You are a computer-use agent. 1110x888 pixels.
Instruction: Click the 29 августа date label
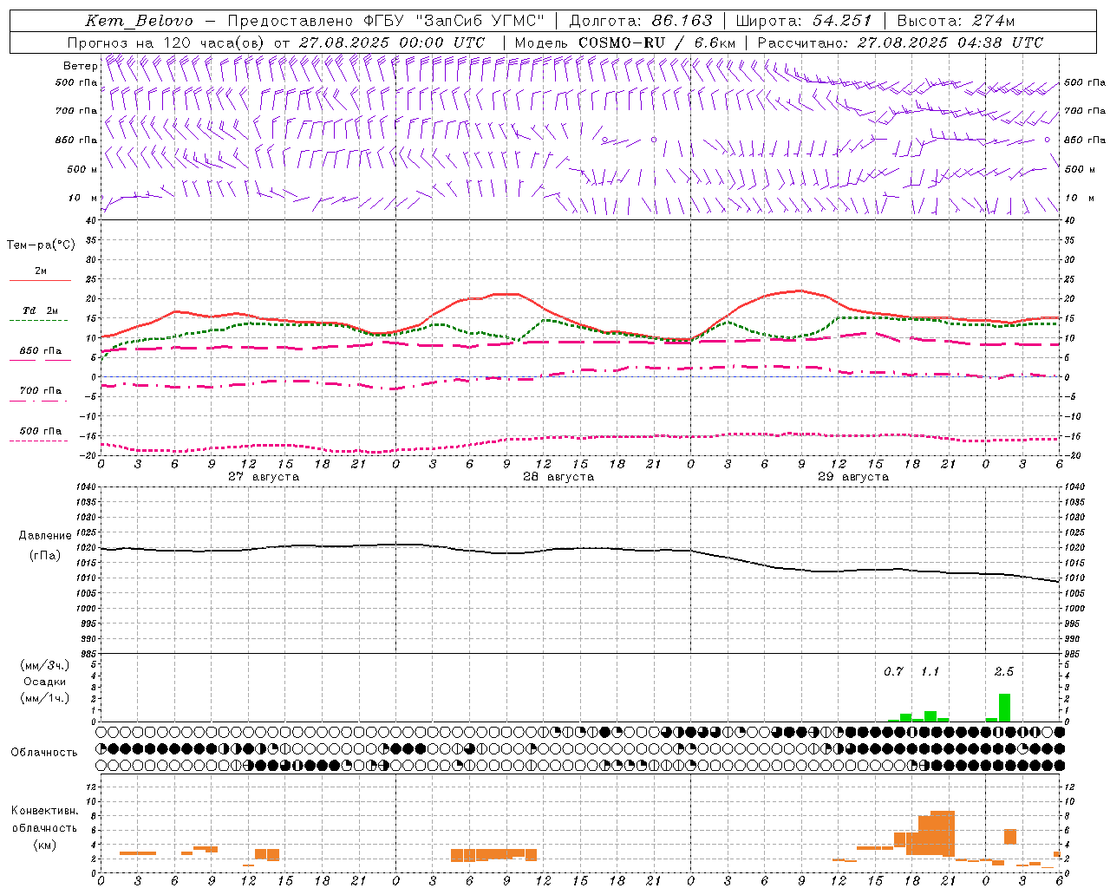(853, 477)
